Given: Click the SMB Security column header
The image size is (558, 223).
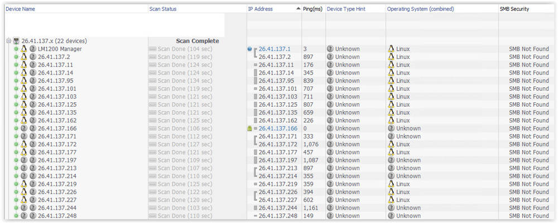Looking at the screenshot, I should click(x=514, y=9).
